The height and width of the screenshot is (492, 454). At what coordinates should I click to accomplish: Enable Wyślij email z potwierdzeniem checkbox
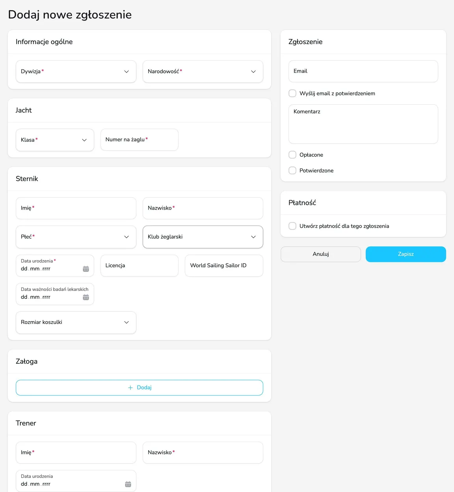click(292, 93)
